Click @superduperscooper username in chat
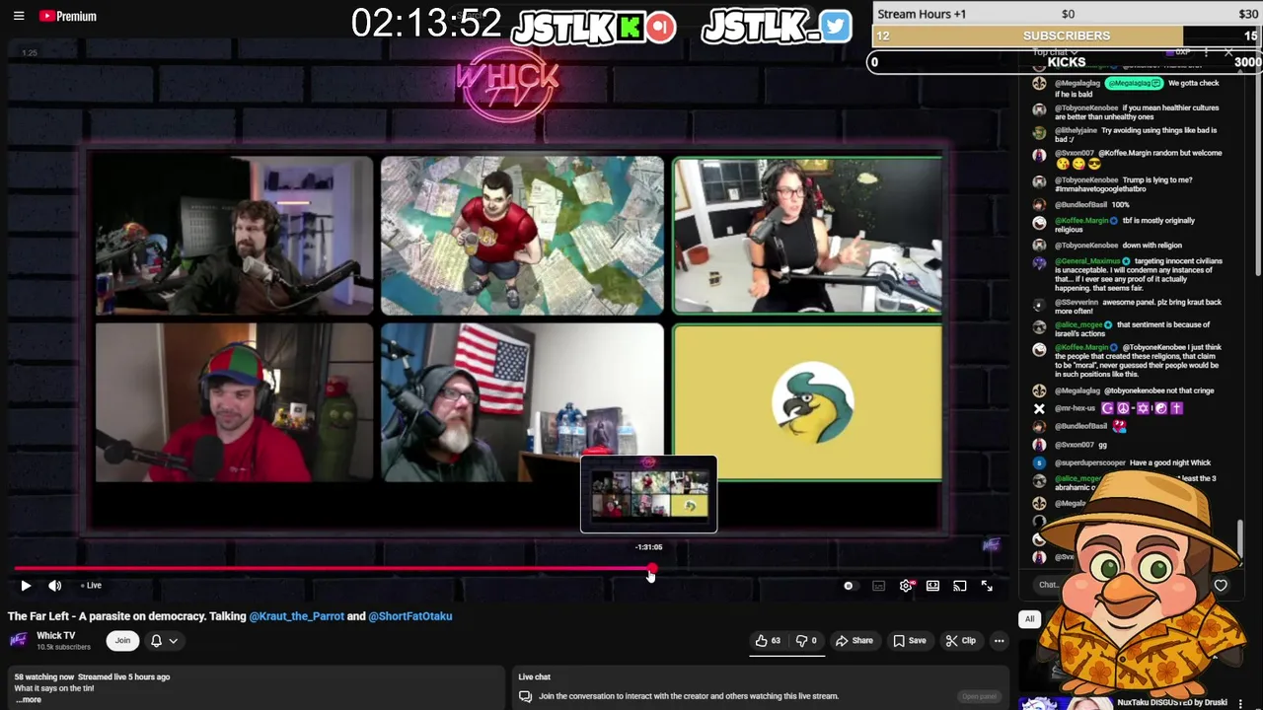1263x710 pixels. [1090, 462]
